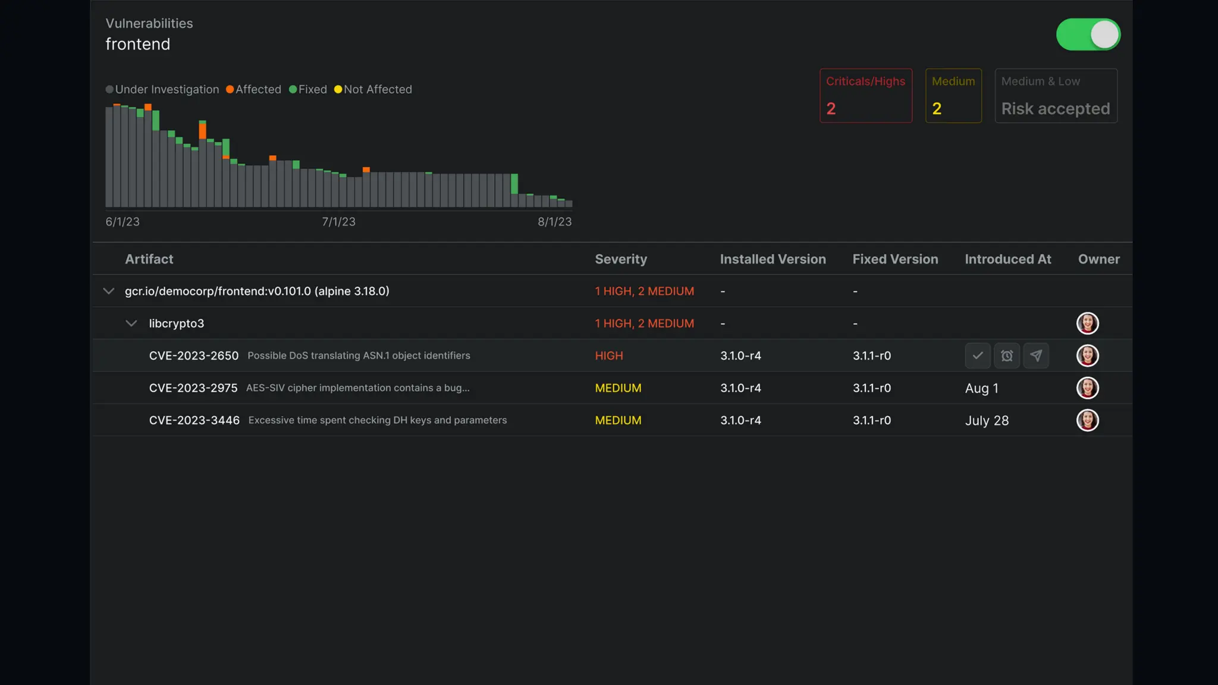Click the green Fixed legend dot
Viewport: 1218px width, 685px height.
(293, 90)
